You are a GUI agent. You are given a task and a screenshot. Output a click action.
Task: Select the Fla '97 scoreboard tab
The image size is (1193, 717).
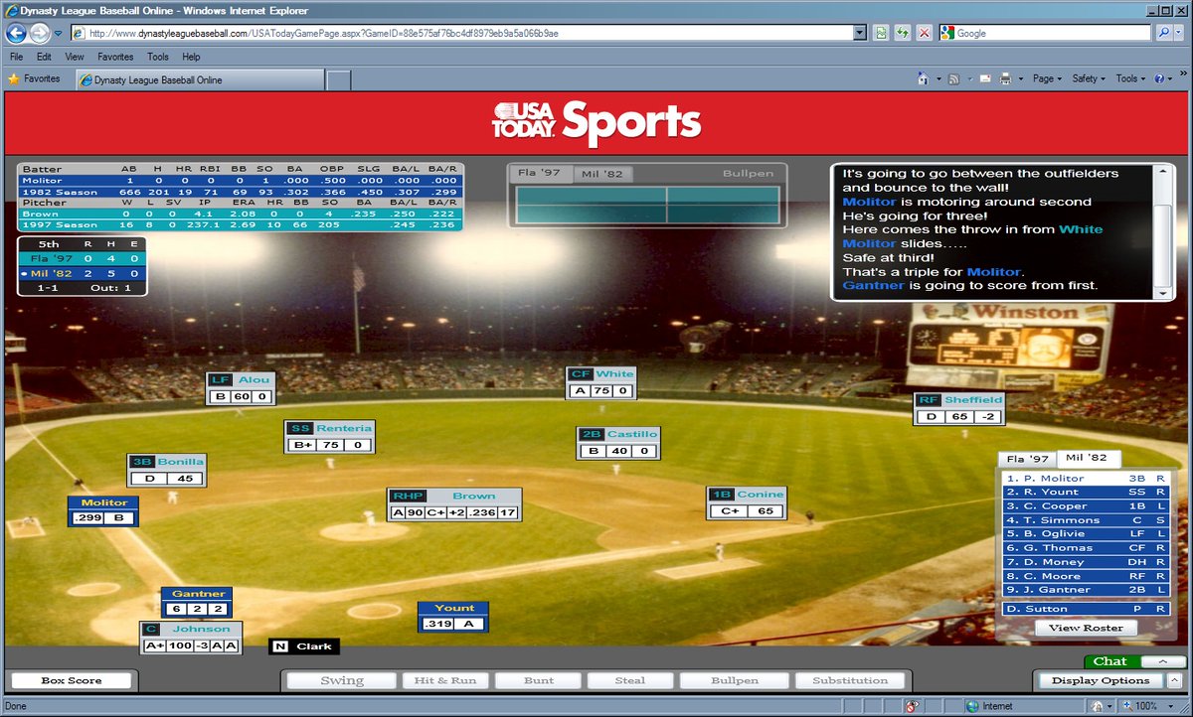[538, 174]
